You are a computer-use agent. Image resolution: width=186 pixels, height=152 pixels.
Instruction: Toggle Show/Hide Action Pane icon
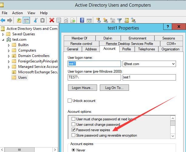[x=89, y=20]
